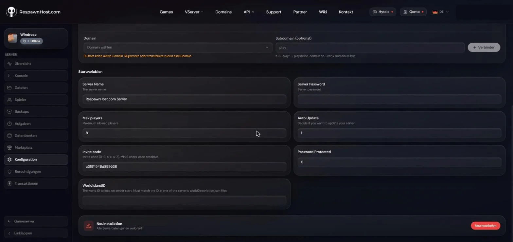Click the Qonto bank building icon

pos(405,12)
